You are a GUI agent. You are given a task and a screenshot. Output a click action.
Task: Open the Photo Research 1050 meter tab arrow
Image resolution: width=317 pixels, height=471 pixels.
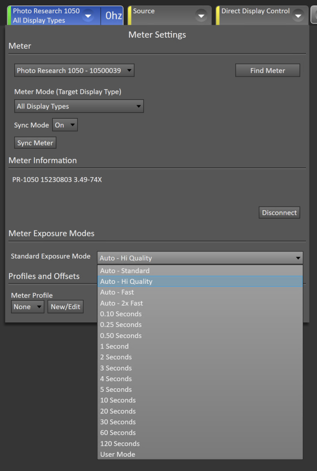tap(88, 16)
